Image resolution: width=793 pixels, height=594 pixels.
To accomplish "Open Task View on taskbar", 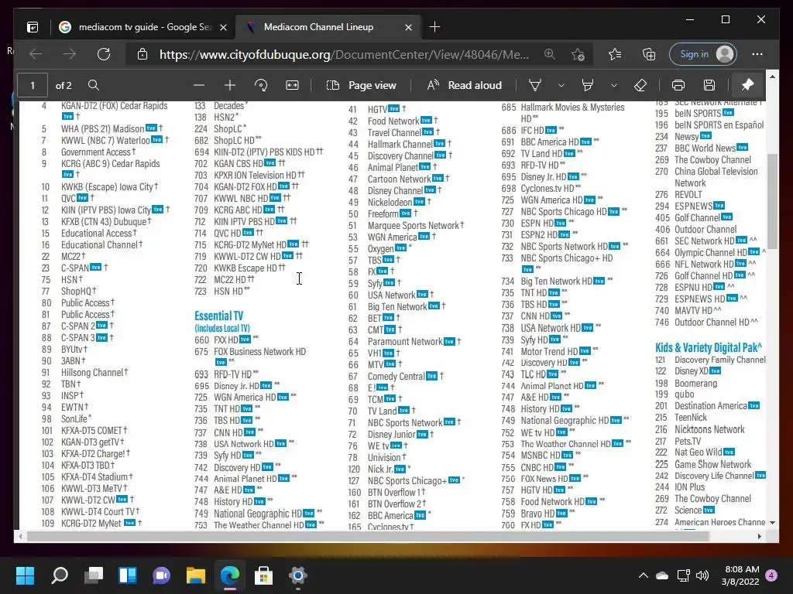I will pyautogui.click(x=94, y=575).
